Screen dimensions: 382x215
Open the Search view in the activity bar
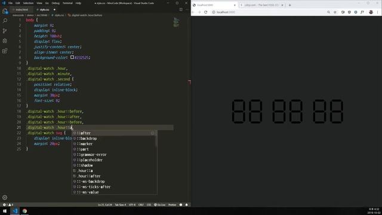coord(5,21)
